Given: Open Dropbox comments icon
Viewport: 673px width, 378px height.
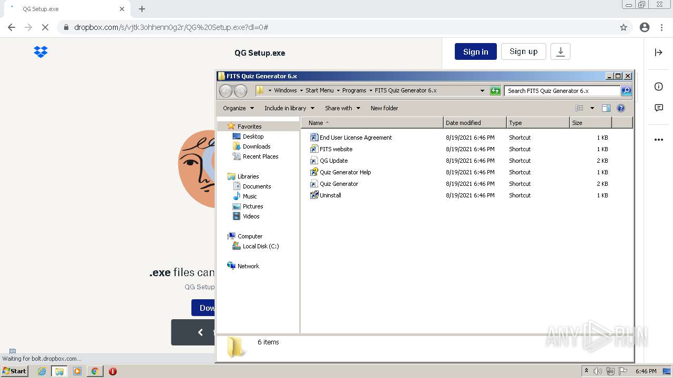Looking at the screenshot, I should 658,108.
